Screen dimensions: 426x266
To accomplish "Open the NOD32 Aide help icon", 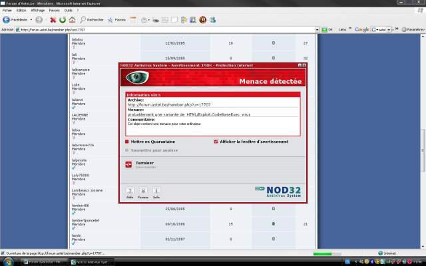I will pyautogui.click(x=130, y=192).
